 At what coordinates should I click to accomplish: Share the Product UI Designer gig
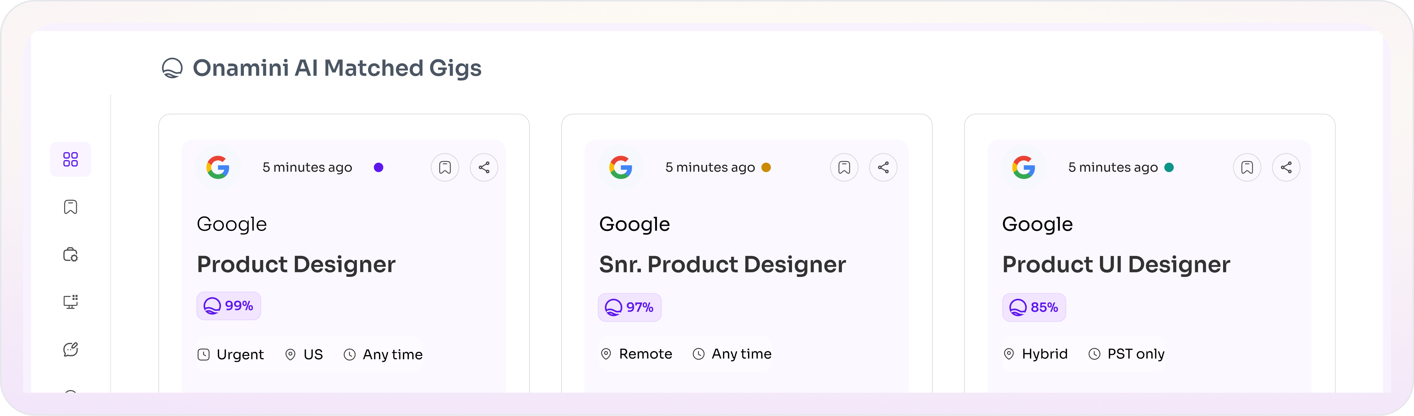coord(1286,168)
